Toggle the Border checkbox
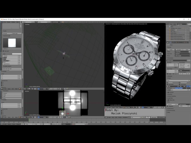 pos(167,74)
